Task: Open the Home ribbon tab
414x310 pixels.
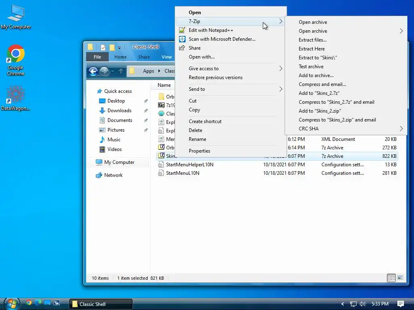Action: (120, 57)
